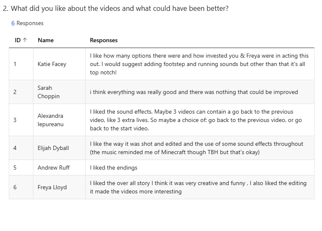Select Sarah Choppin's name cell
This screenshot has height=231, width=322.
point(59,92)
